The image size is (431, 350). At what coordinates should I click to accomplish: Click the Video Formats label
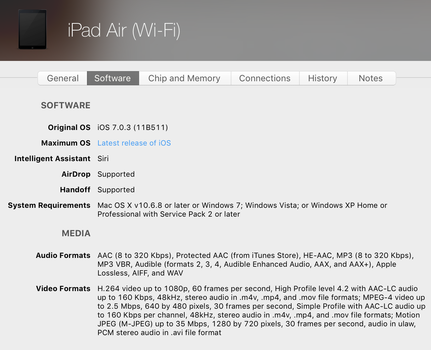click(x=63, y=289)
